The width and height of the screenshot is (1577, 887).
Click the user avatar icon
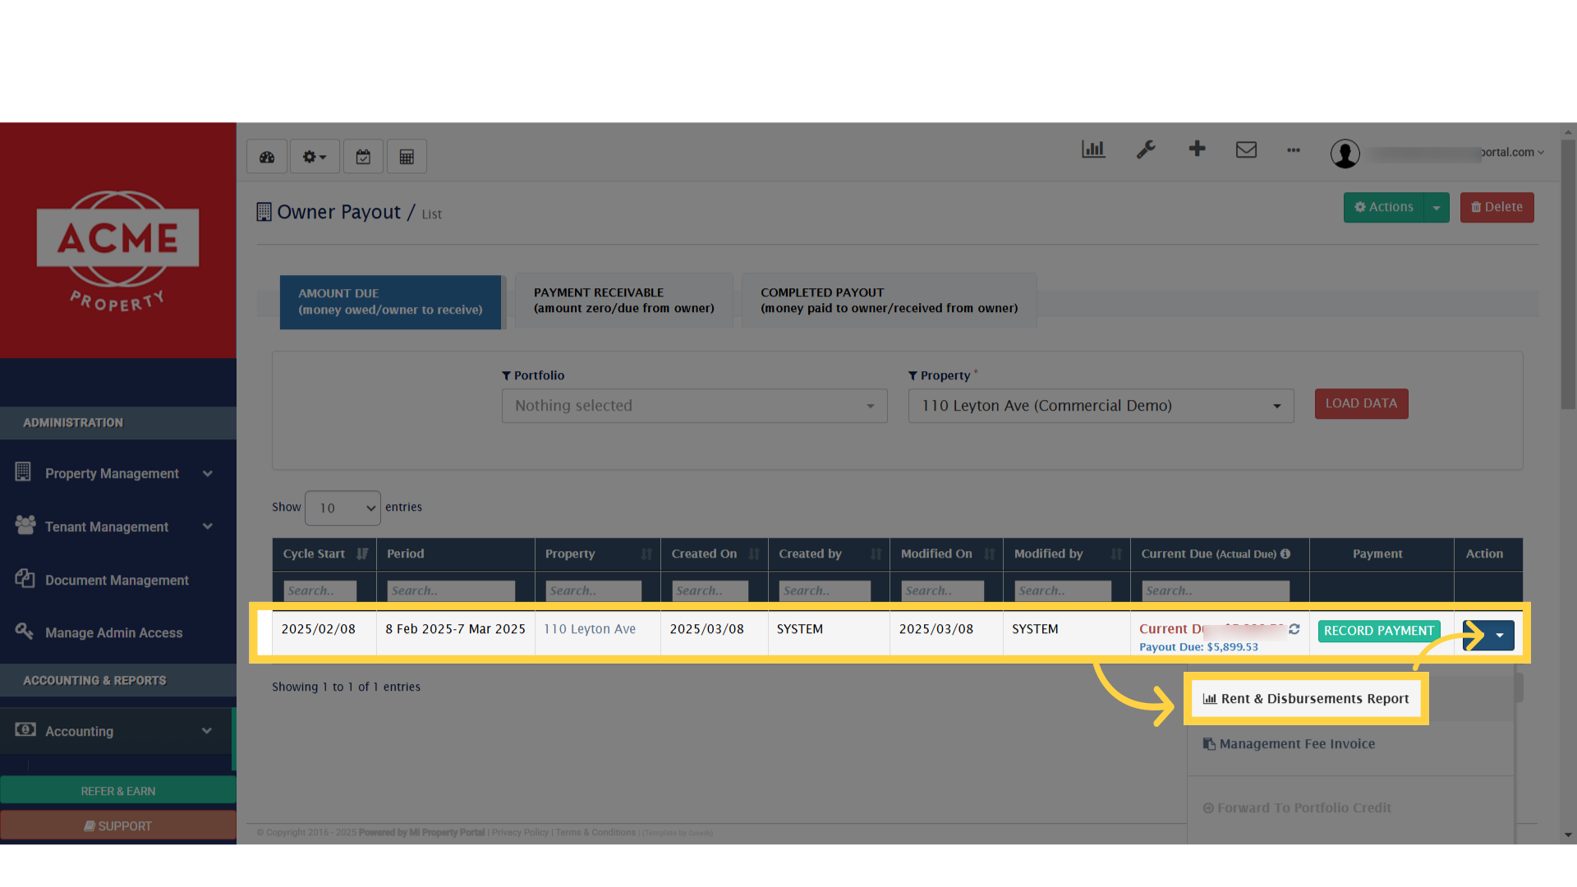pyautogui.click(x=1345, y=154)
